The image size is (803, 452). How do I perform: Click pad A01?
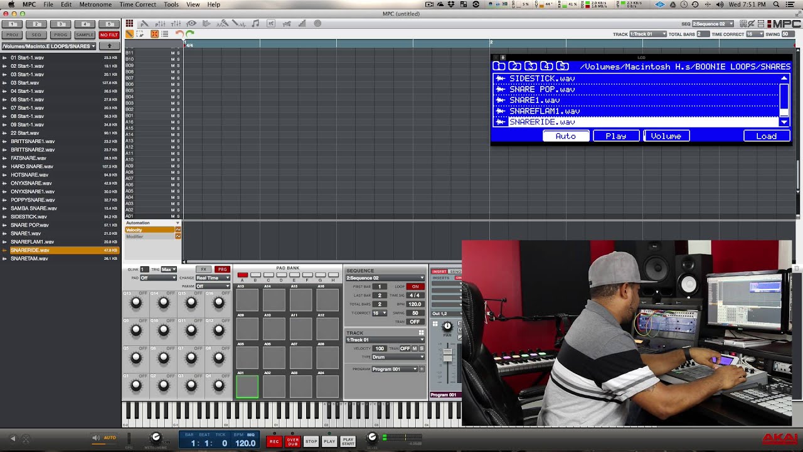click(247, 387)
